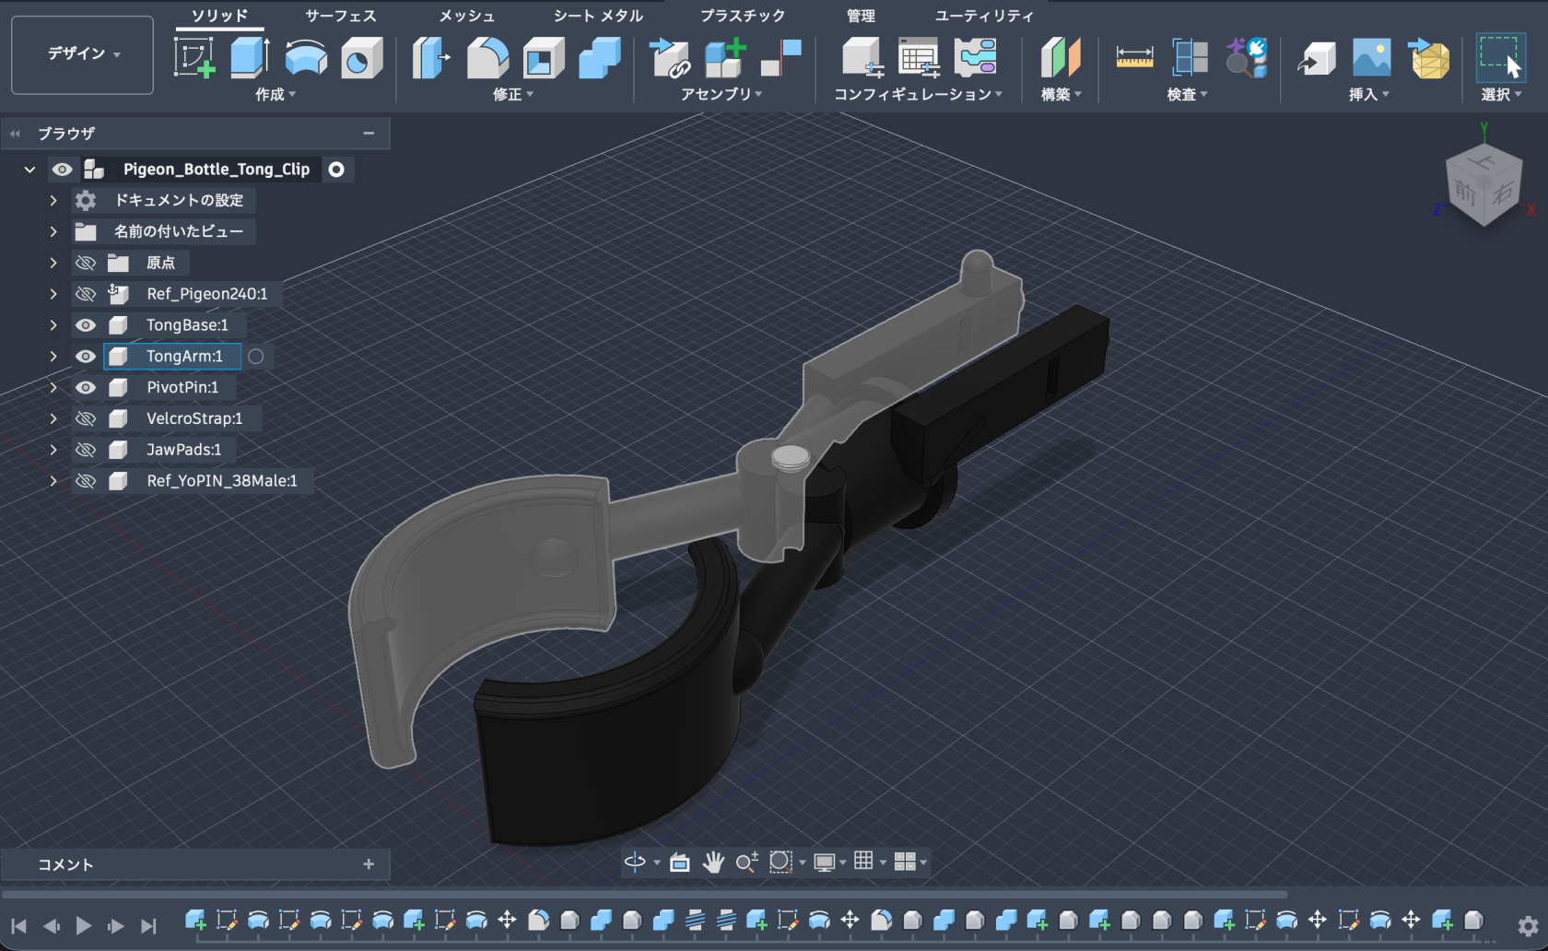This screenshot has height=951, width=1548.
Task: Choose the Fillet tool
Action: [487, 57]
